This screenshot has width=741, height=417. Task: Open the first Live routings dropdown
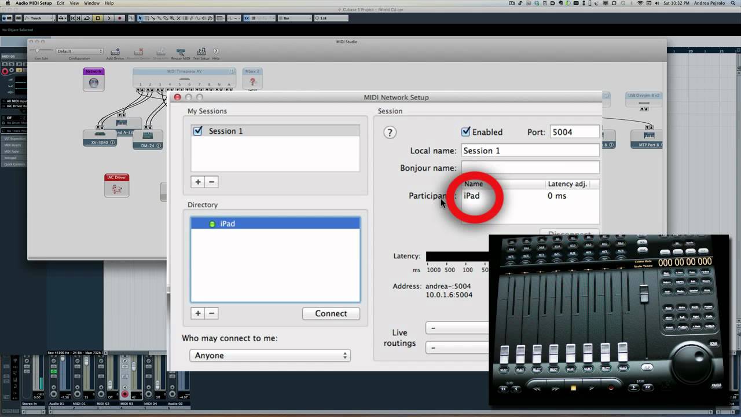[457, 328]
